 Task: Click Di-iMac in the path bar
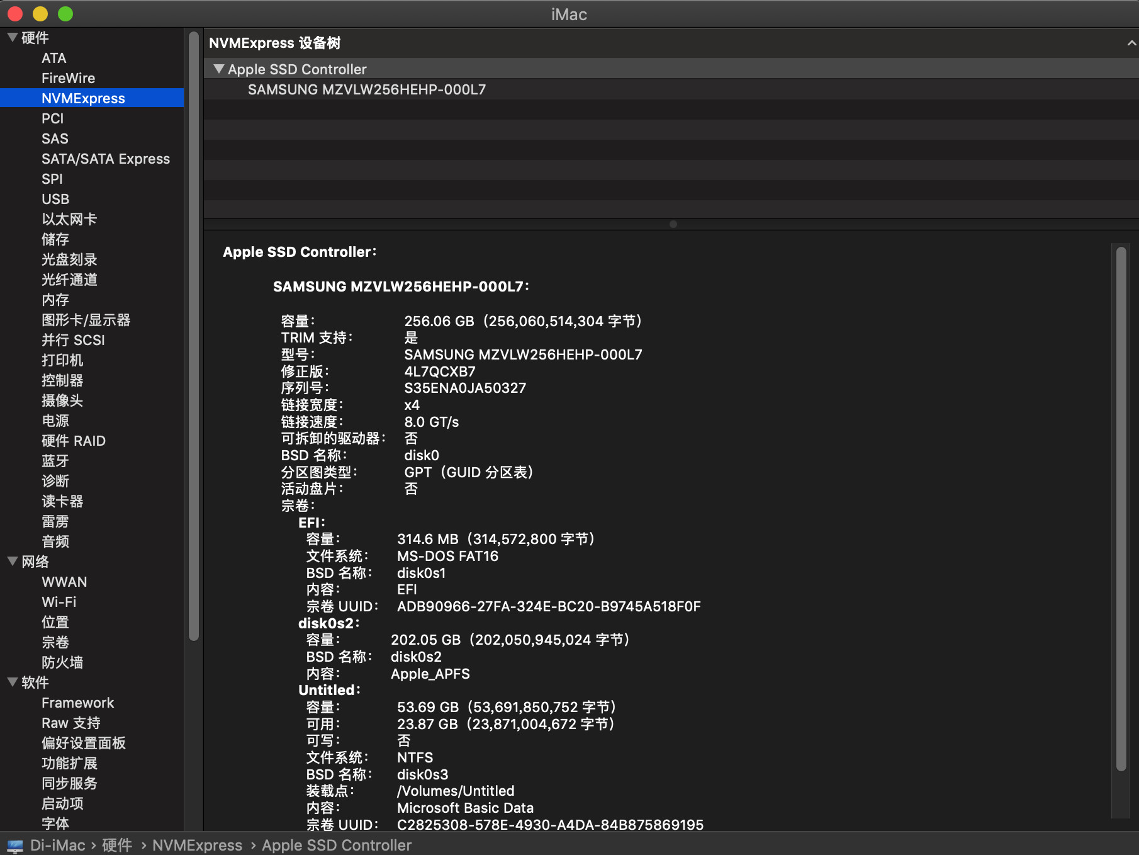pos(57,846)
